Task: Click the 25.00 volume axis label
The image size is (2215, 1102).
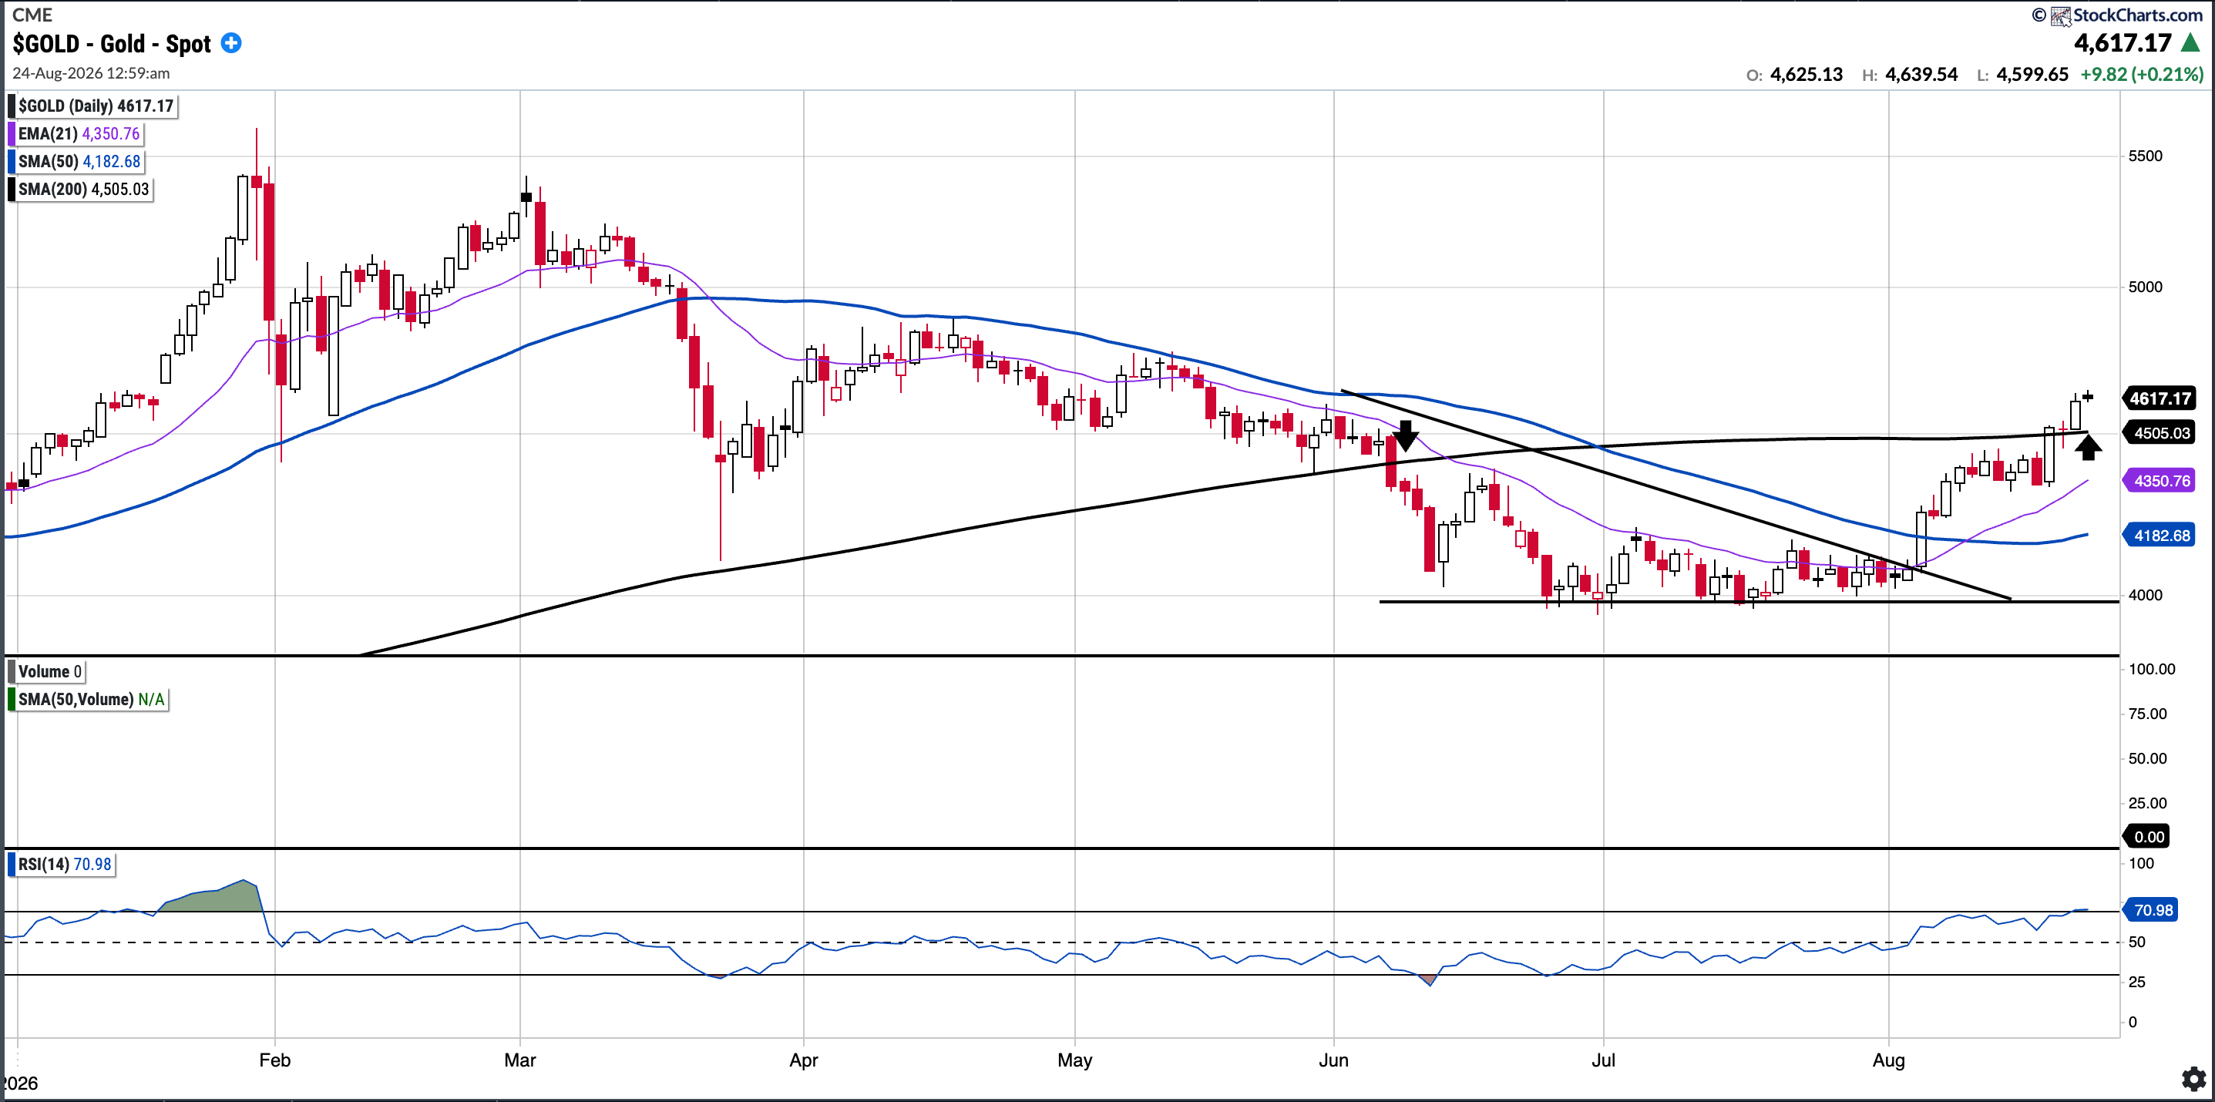Action: [x=2147, y=803]
